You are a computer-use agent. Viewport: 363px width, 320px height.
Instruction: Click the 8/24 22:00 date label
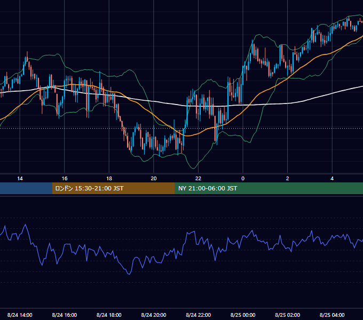point(199,315)
